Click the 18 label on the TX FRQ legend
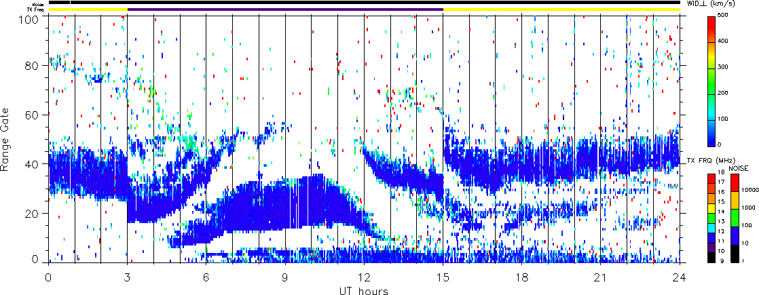 point(722,174)
